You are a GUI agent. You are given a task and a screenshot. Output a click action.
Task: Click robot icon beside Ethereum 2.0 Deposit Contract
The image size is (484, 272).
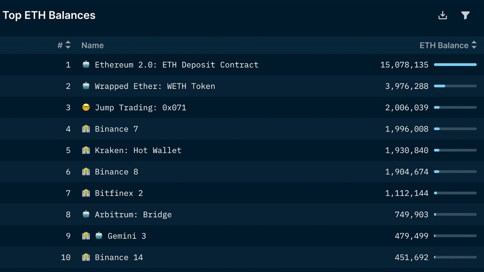86,64
